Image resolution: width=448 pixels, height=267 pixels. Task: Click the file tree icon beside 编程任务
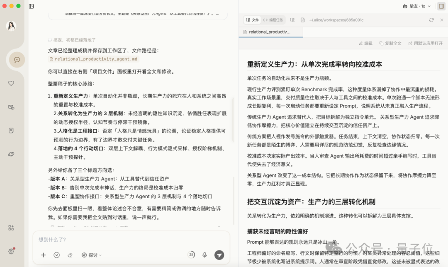(x=292, y=20)
